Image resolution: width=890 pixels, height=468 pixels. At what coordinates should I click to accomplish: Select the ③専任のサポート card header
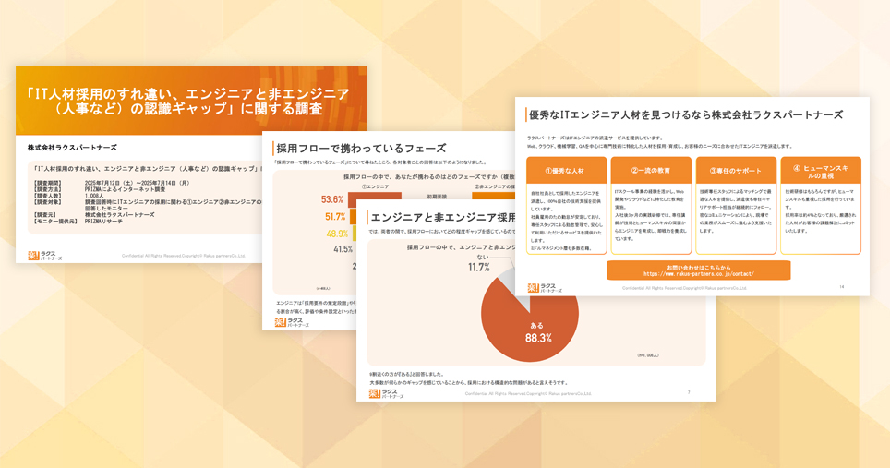click(736, 170)
